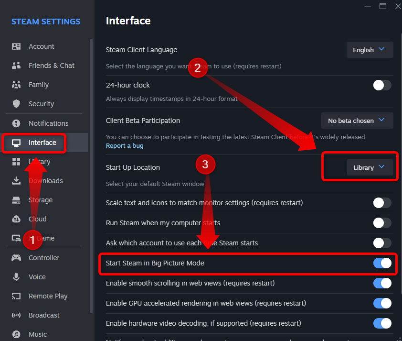Image resolution: width=402 pixels, height=341 pixels.
Task: Toggle GPU accelerated rendering in web views
Action: (x=382, y=303)
